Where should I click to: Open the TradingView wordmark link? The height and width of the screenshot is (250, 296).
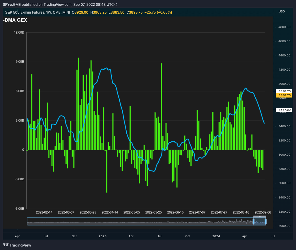pyautogui.click(x=20, y=245)
